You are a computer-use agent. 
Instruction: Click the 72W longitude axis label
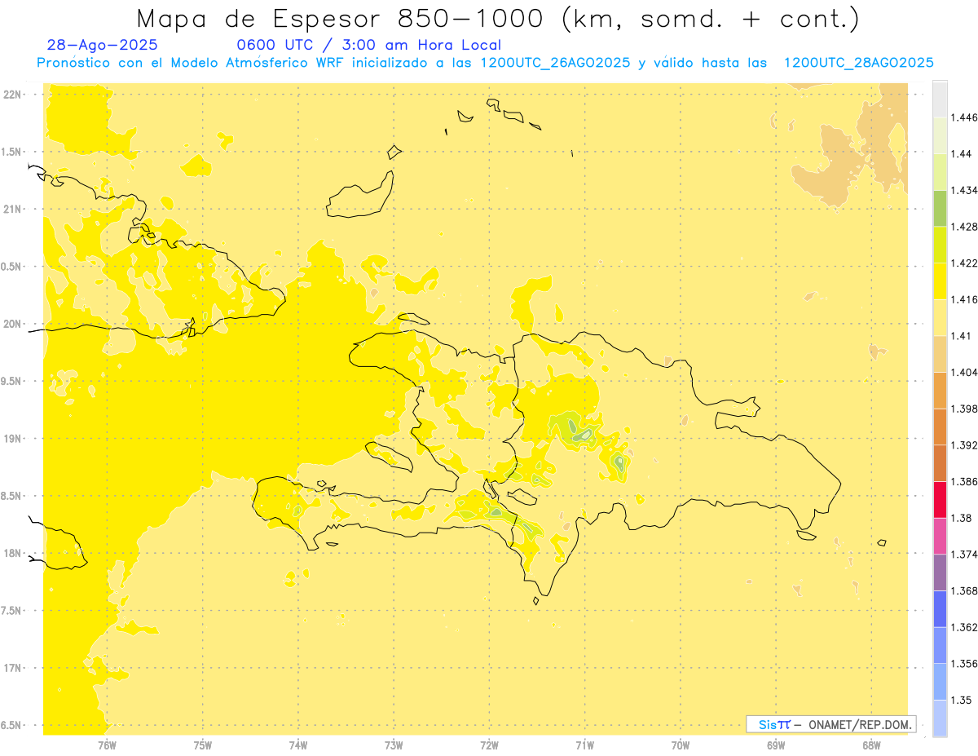(x=489, y=745)
